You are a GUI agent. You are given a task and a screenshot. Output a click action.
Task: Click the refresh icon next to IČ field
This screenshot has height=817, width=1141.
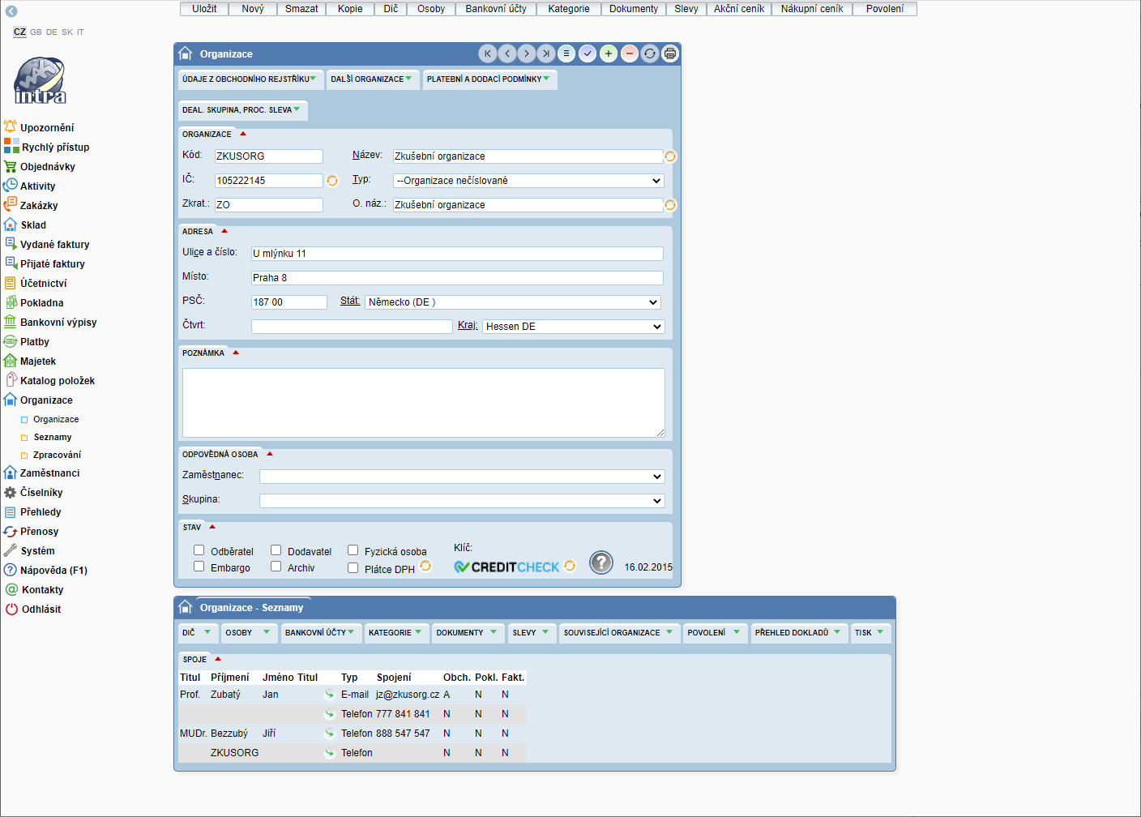pyautogui.click(x=332, y=181)
